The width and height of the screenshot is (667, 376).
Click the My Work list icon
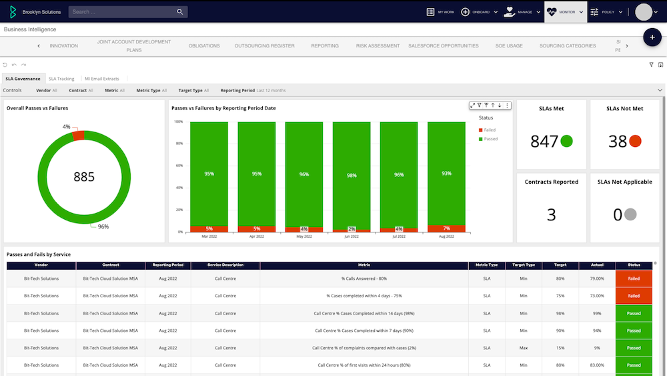tap(430, 12)
